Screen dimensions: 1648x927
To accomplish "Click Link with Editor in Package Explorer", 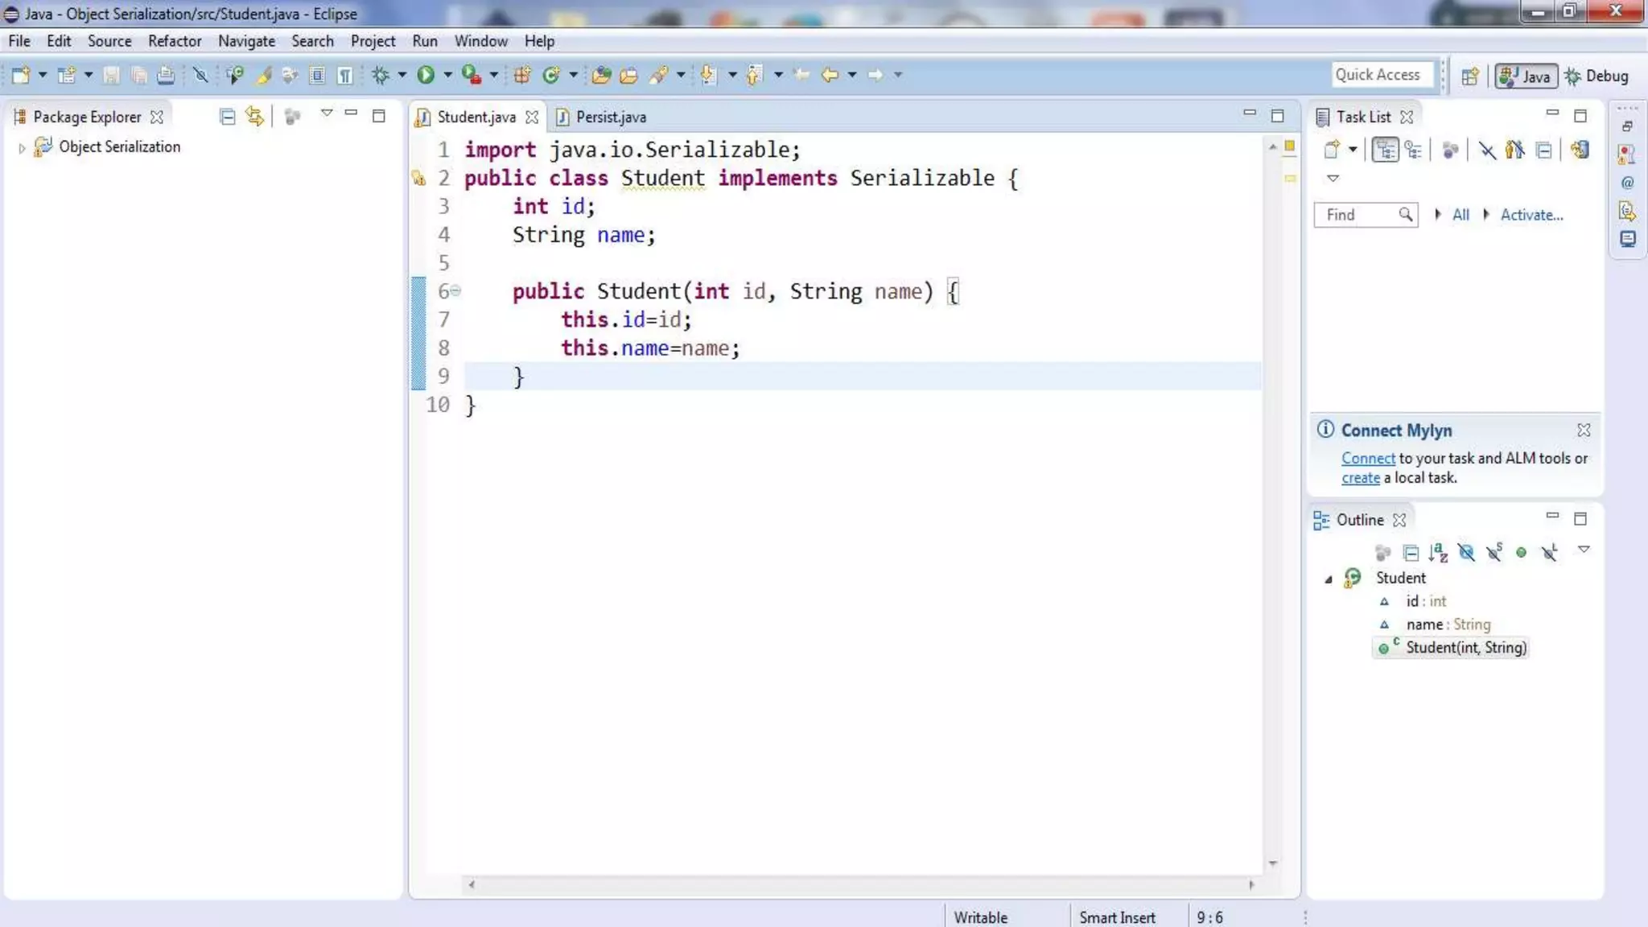I will coord(254,116).
